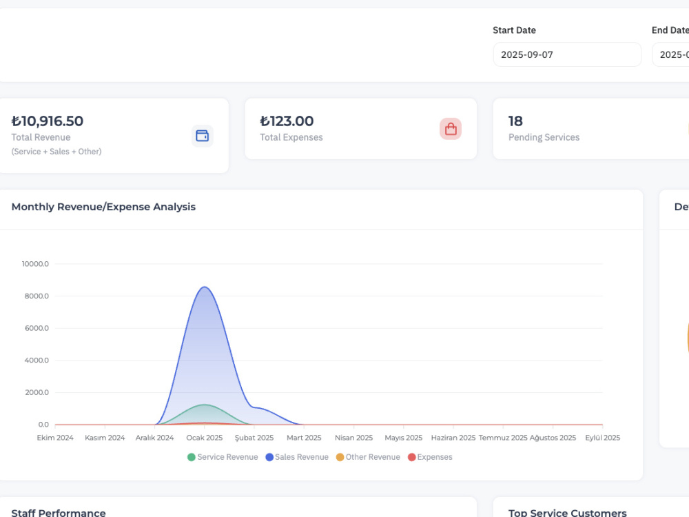Viewport: 689px width, 517px height.
Task: Toggle Other Revenue series in chart legend
Action: click(x=368, y=457)
